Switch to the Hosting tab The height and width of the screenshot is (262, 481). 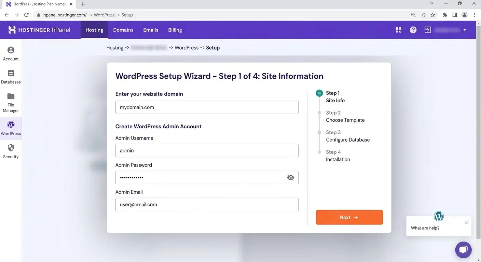pos(94,30)
